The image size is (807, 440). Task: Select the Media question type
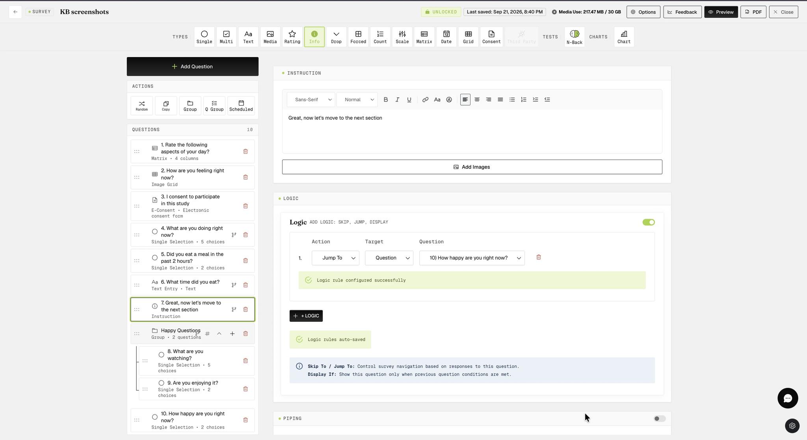[270, 37]
